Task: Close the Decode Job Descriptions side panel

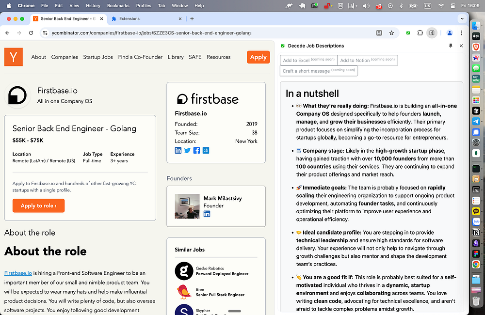Action: (x=461, y=46)
